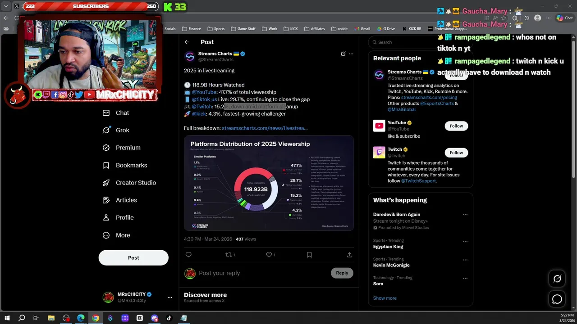577x324 pixels.
Task: Open Task View on the taskbar
Action: coord(36,318)
